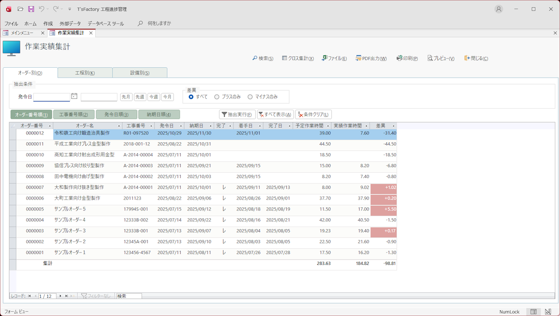
Task: Open クロス集計 cross-tab report
Action: coord(298,58)
